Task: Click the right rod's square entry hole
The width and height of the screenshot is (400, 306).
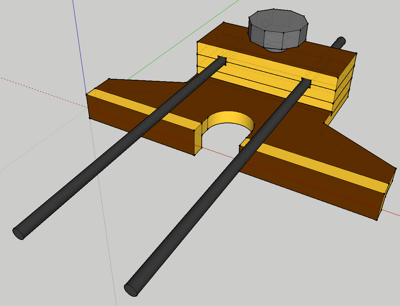Action: tap(306, 83)
